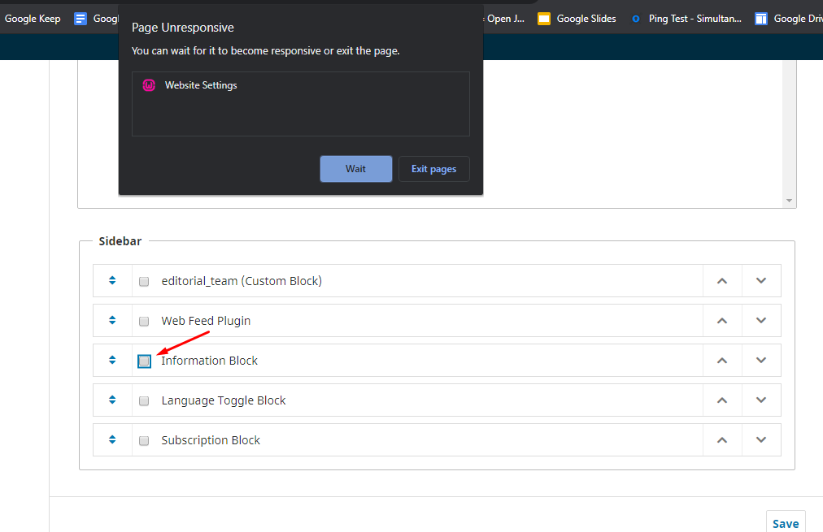Tick the Web Feed Plugin checkbox
Image resolution: width=823 pixels, height=532 pixels.
pos(144,322)
